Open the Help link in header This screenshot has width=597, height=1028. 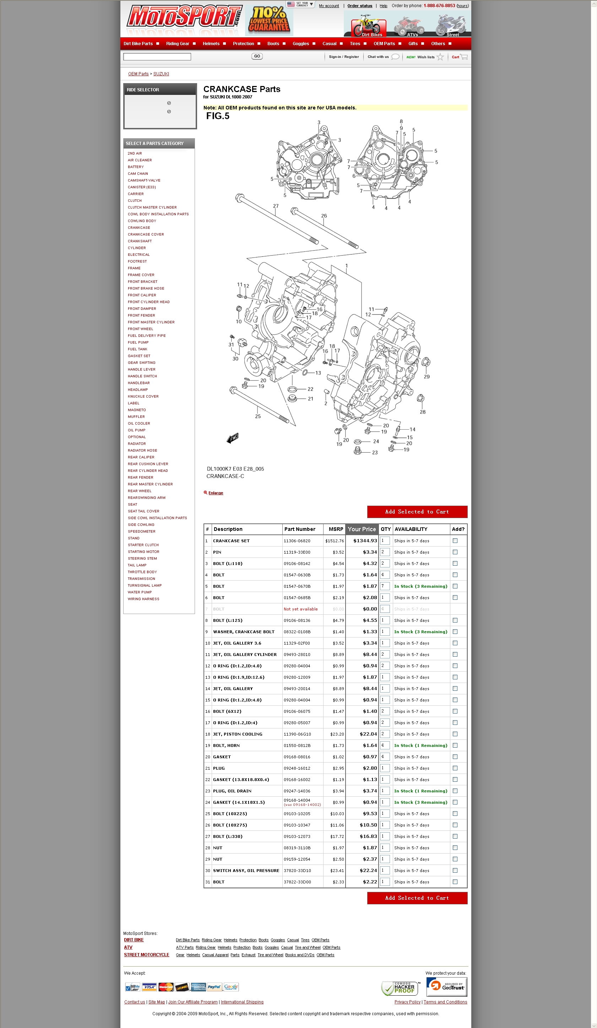(x=383, y=6)
